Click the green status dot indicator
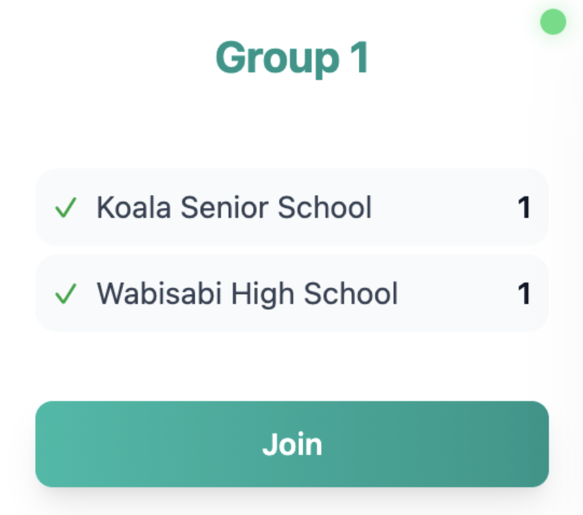The height and width of the screenshot is (515, 583). [x=553, y=22]
